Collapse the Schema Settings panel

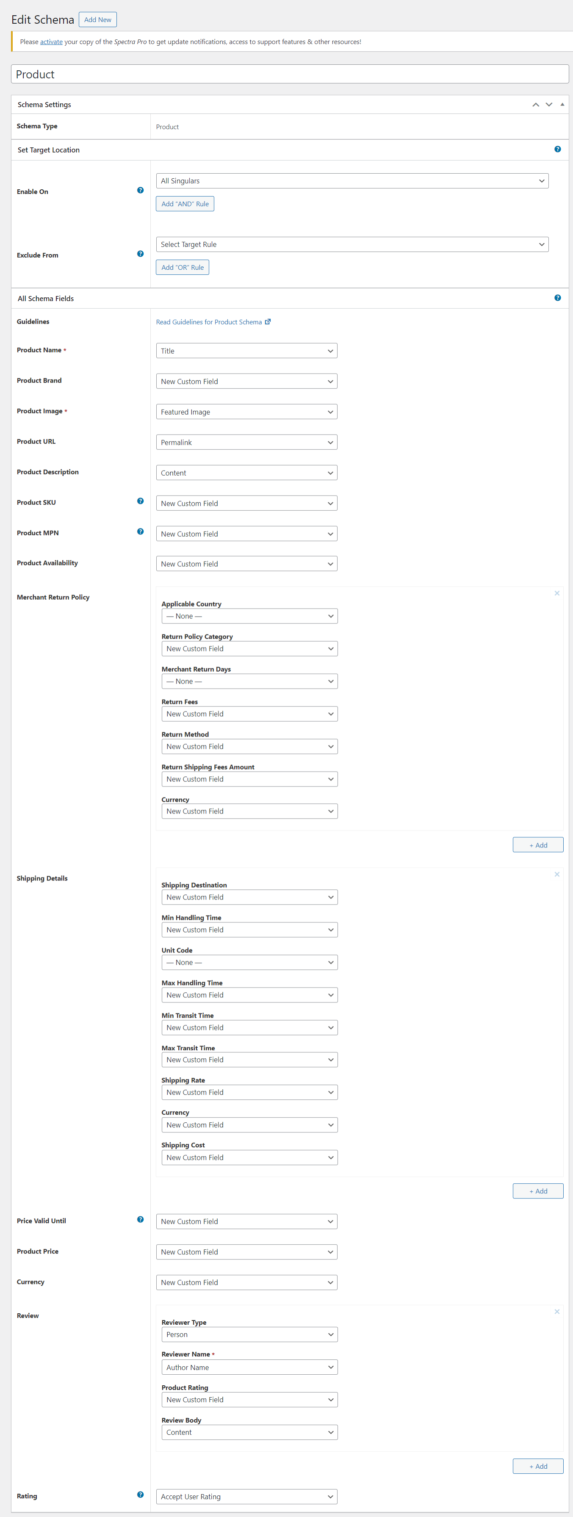pyautogui.click(x=562, y=105)
